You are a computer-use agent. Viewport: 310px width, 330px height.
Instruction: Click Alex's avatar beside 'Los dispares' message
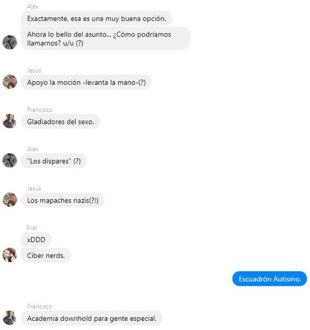coord(10,161)
